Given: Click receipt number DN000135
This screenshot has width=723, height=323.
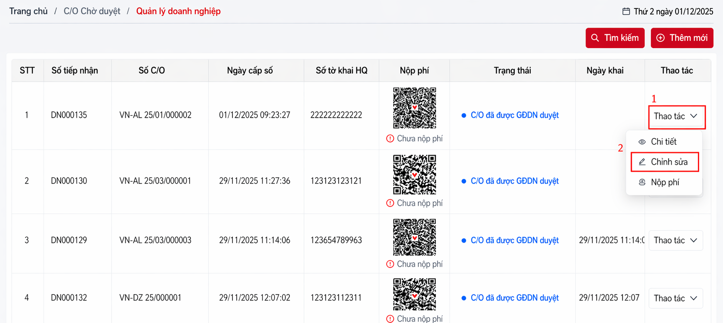Looking at the screenshot, I should point(69,115).
